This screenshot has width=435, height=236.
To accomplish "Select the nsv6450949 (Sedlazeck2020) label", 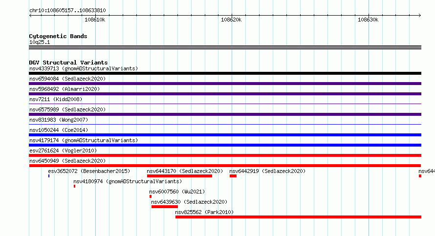I will (x=67, y=161).
